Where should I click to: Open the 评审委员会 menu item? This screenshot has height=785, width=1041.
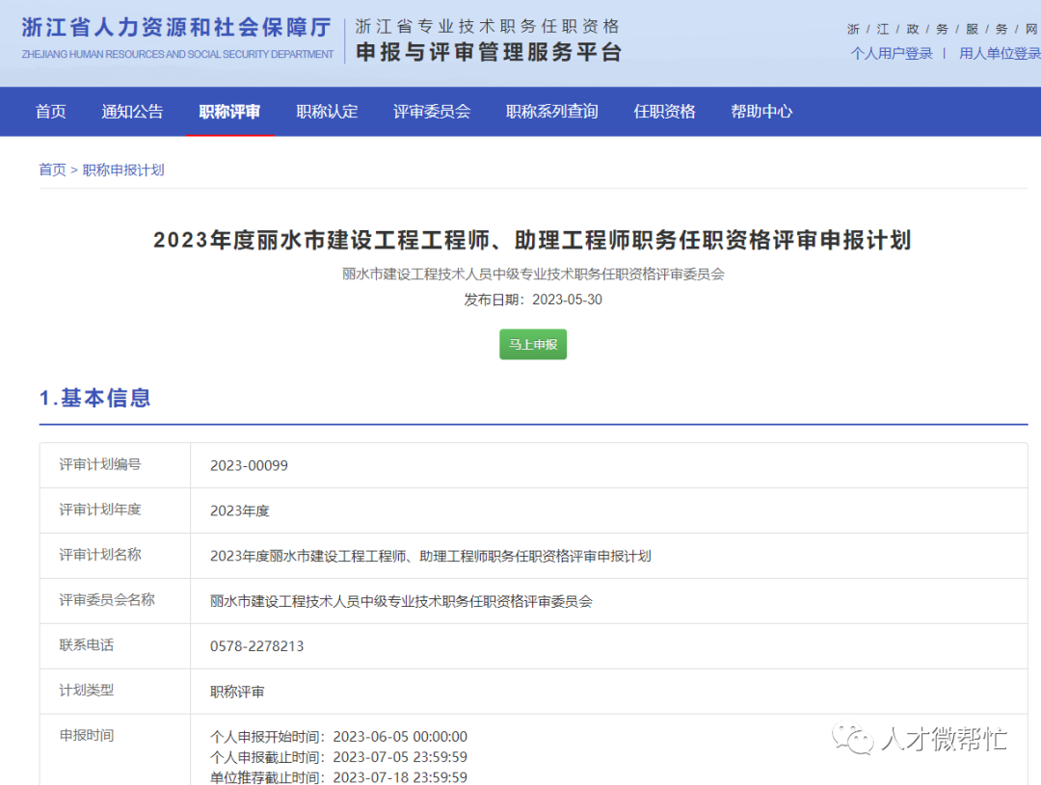pos(432,111)
